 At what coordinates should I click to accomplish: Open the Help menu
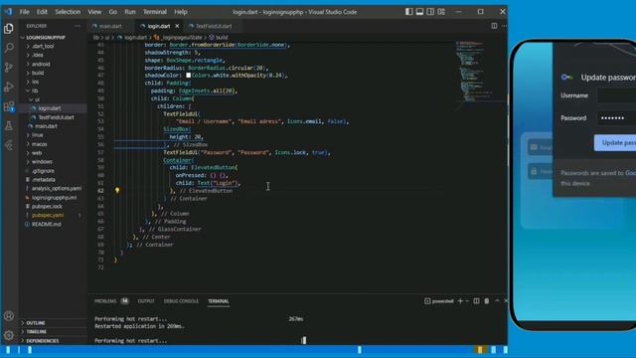[x=181, y=12]
